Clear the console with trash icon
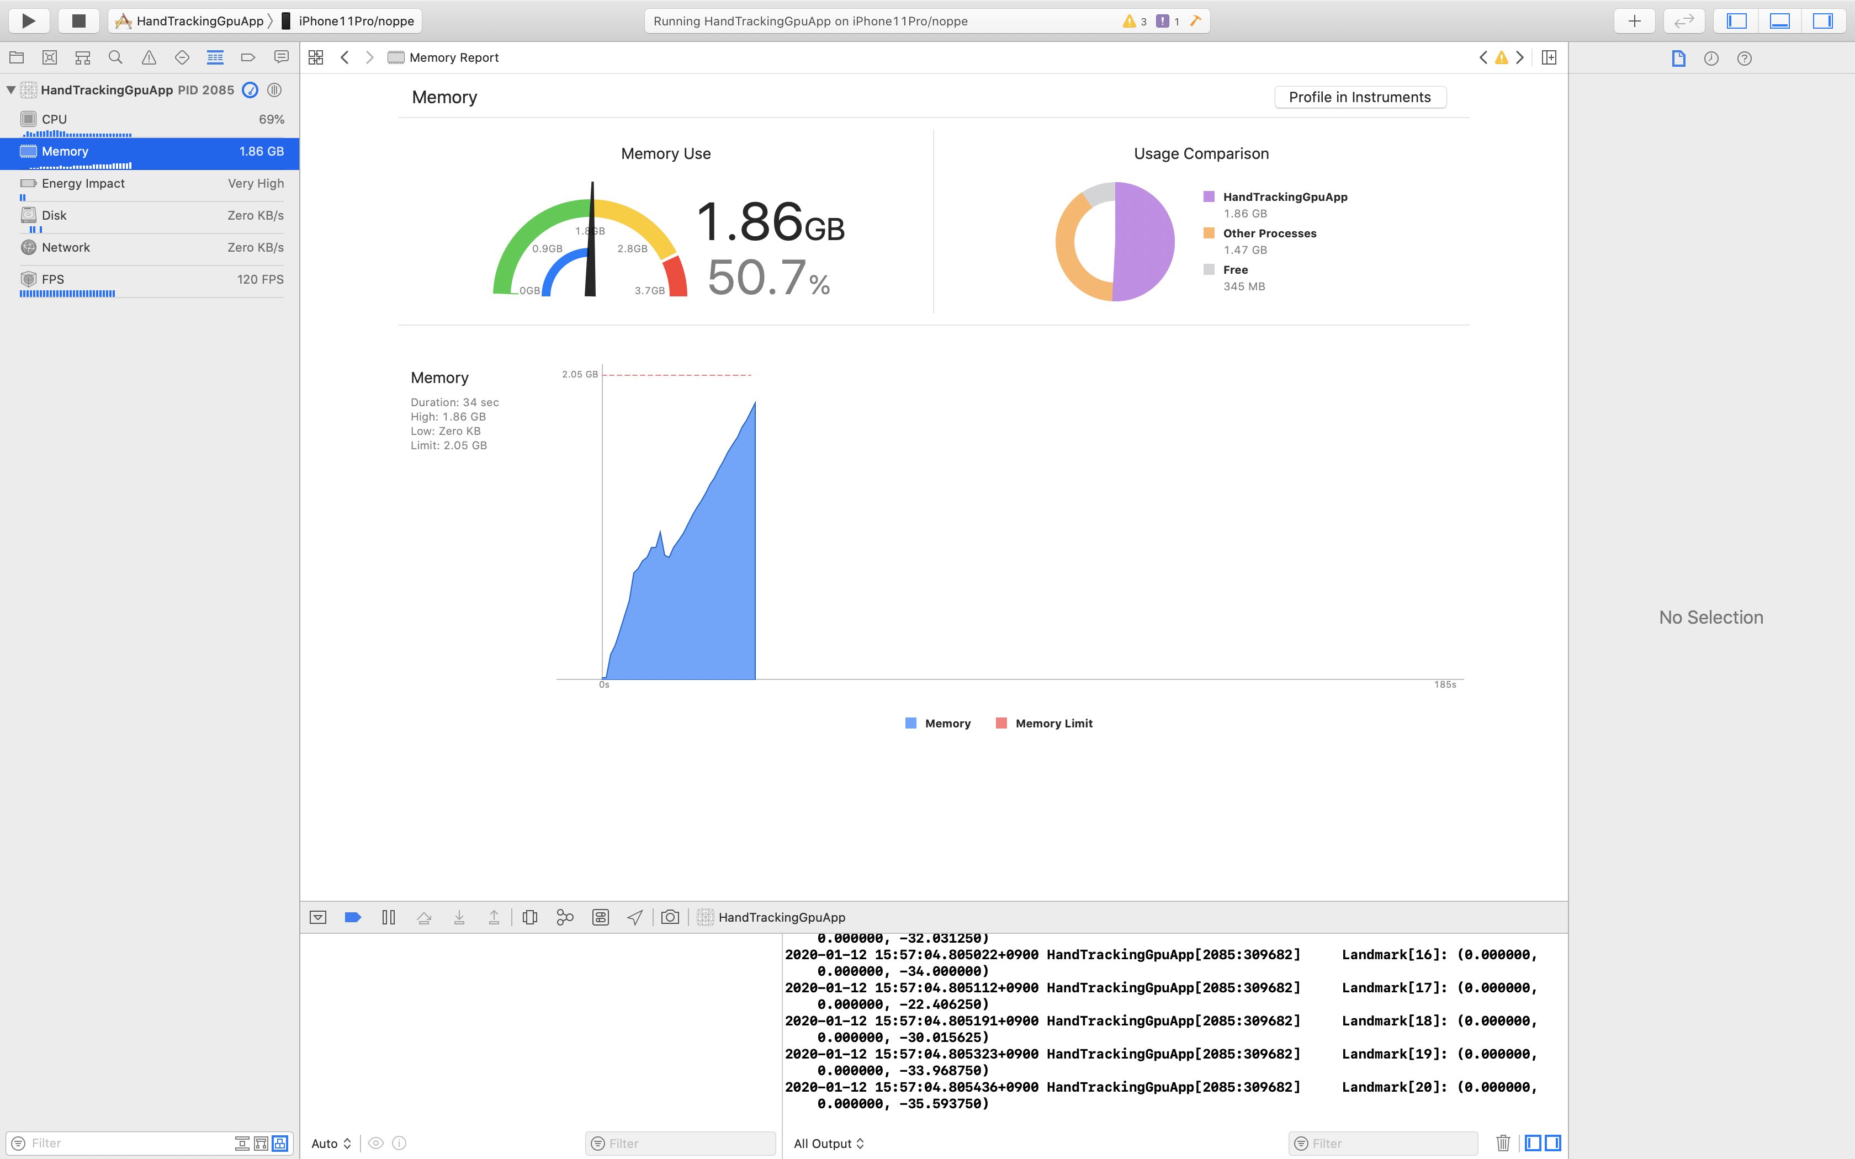The image size is (1855, 1159). [x=1503, y=1144]
